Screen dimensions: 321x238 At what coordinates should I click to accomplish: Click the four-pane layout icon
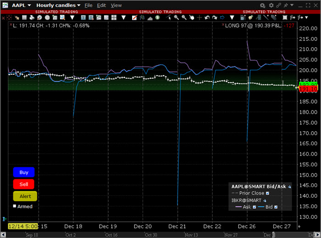pyautogui.click(x=114, y=17)
